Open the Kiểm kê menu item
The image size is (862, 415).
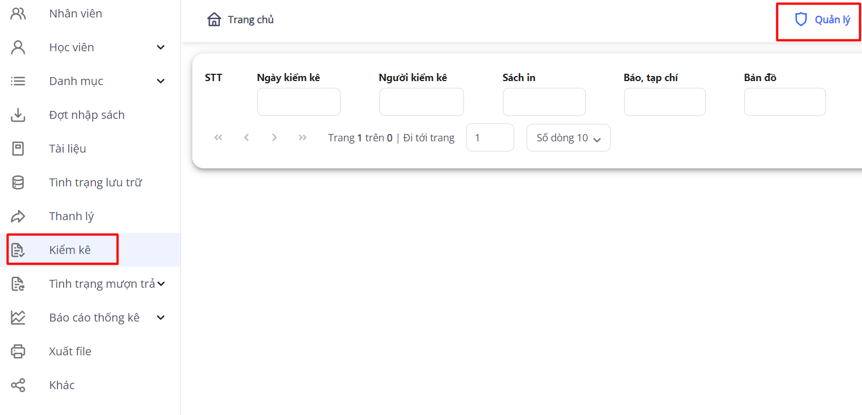[x=70, y=250]
